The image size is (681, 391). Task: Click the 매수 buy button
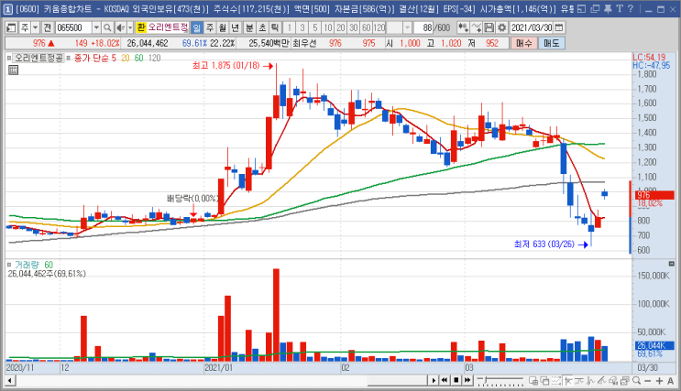[x=523, y=43]
